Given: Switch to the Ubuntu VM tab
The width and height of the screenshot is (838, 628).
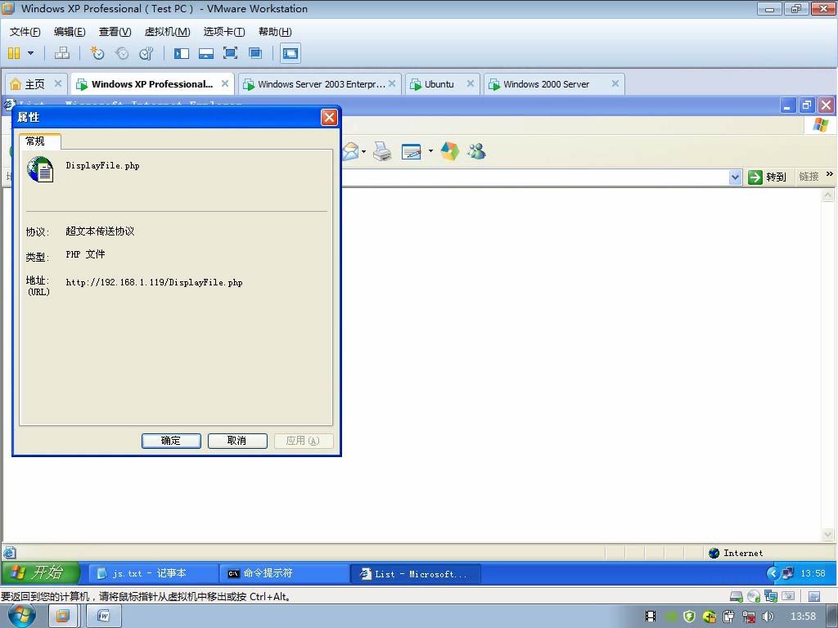Looking at the screenshot, I should coord(441,84).
